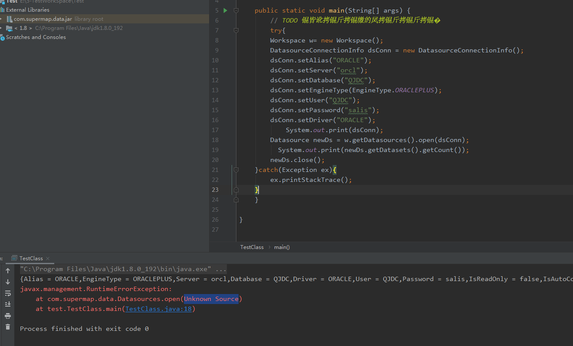Clear console with the trash icon

tap(7, 327)
